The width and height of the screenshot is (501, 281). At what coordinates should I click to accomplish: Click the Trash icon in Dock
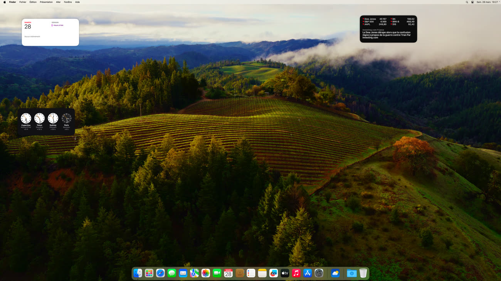click(x=363, y=273)
